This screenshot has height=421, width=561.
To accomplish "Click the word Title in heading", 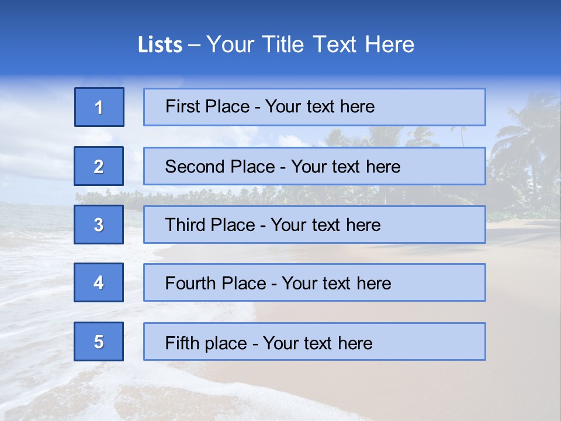I will click(283, 44).
